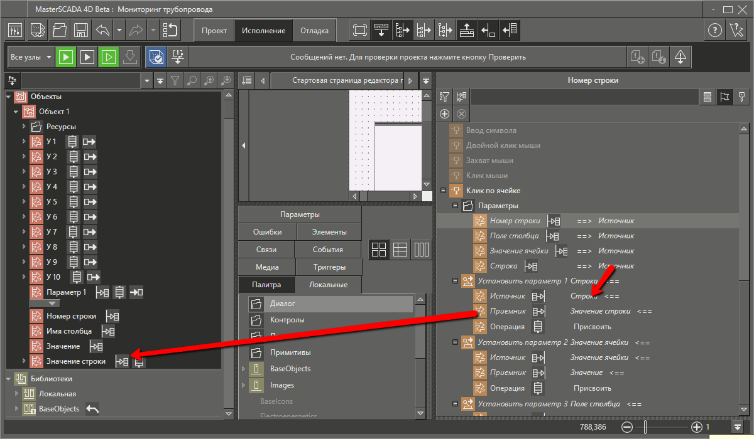
Task: Expand the "Ресурсы" tree node
Action: click(24, 127)
